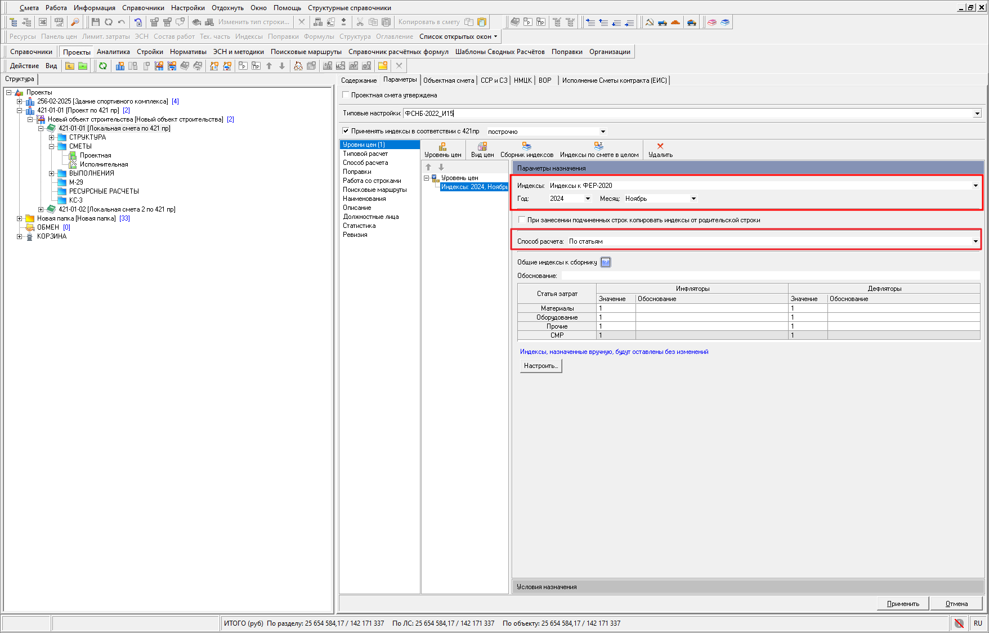This screenshot has width=989, height=633.
Task: Click the Настроить... button
Action: click(x=540, y=366)
